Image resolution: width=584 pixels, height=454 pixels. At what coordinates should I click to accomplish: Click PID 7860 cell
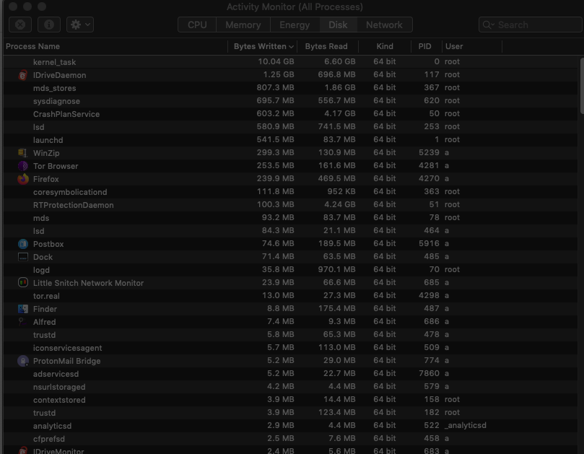point(429,373)
